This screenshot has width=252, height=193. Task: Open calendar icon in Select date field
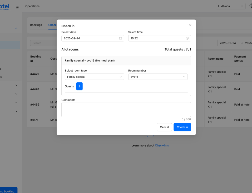pos(120,38)
